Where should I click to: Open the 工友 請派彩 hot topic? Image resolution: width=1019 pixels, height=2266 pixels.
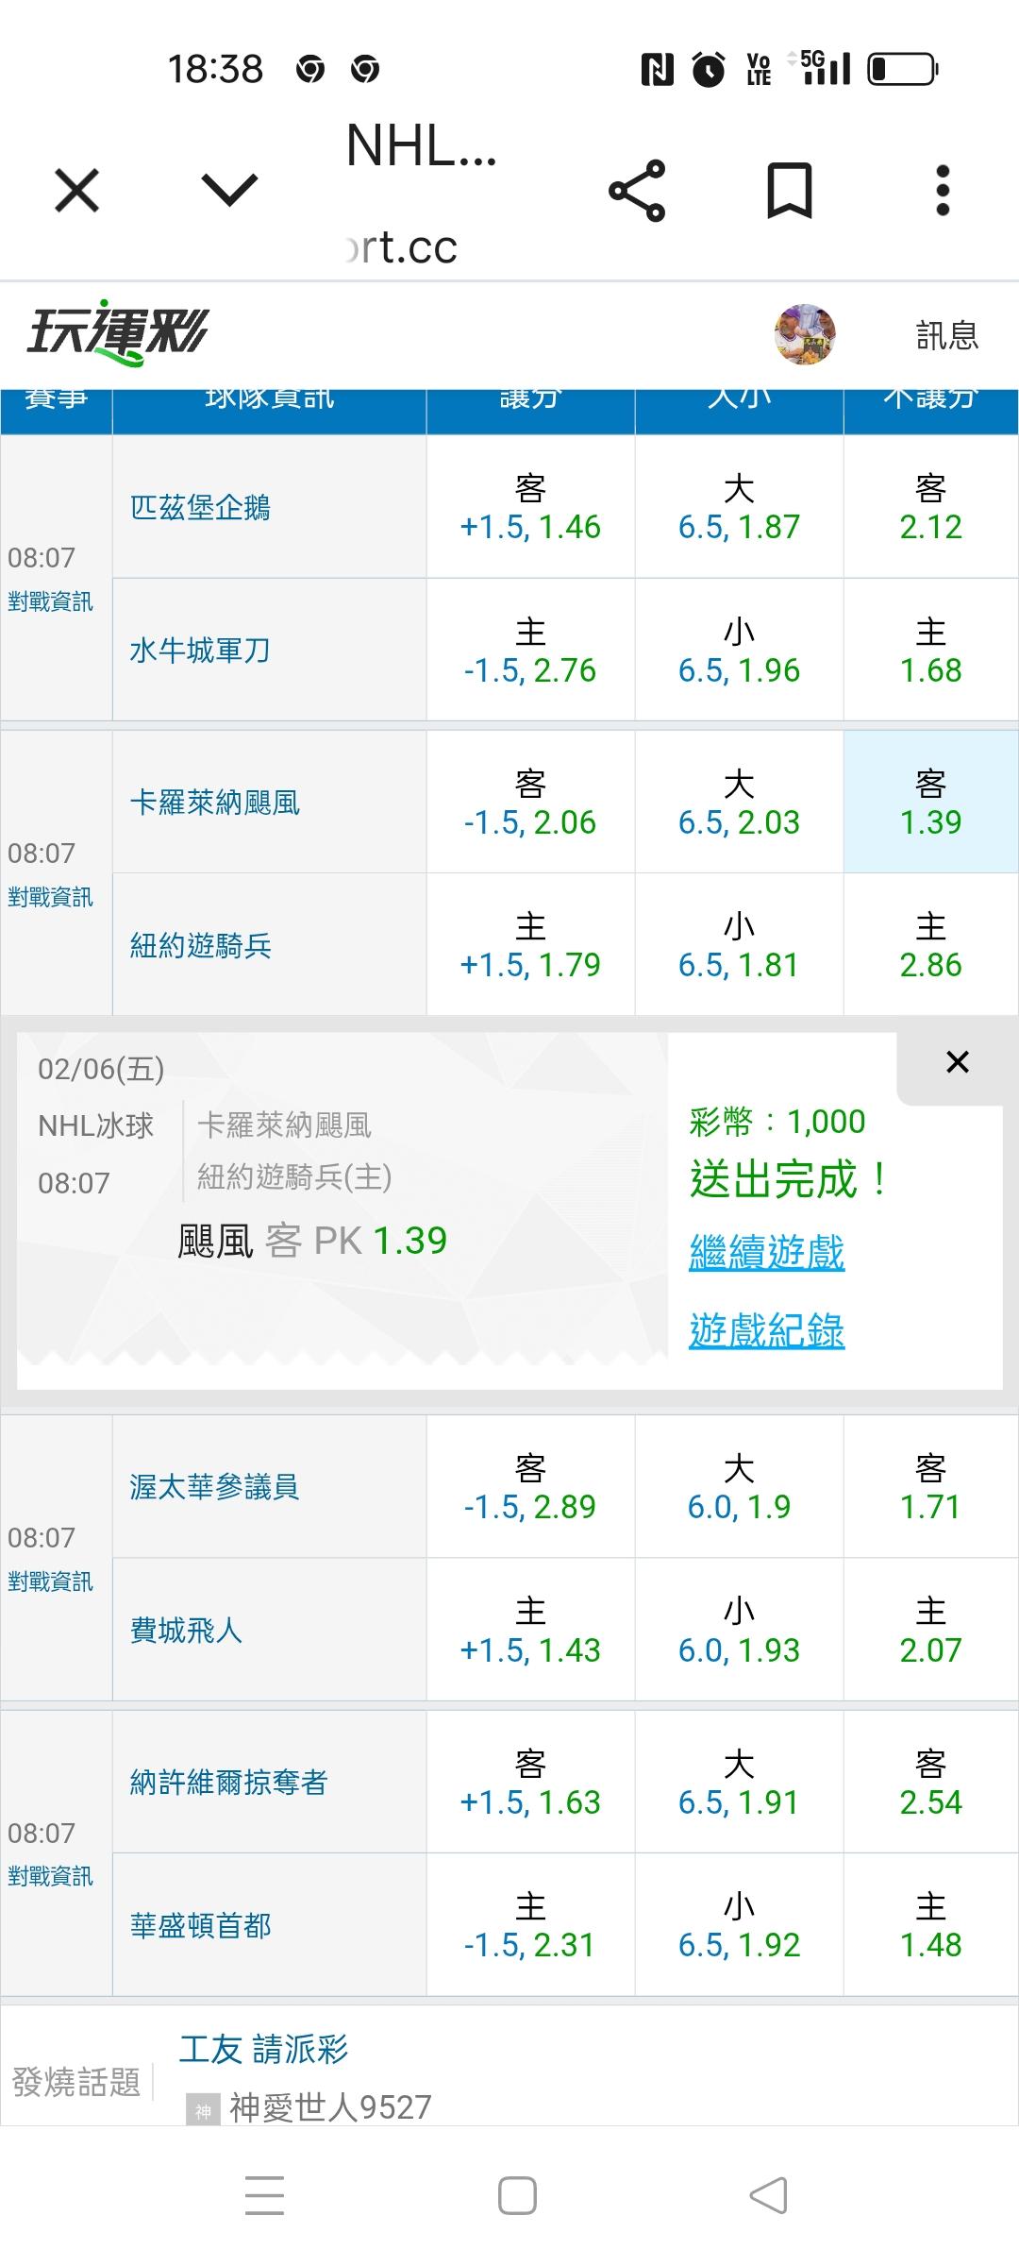(x=264, y=2050)
